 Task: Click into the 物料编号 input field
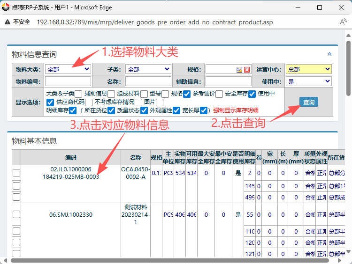tap(68, 81)
